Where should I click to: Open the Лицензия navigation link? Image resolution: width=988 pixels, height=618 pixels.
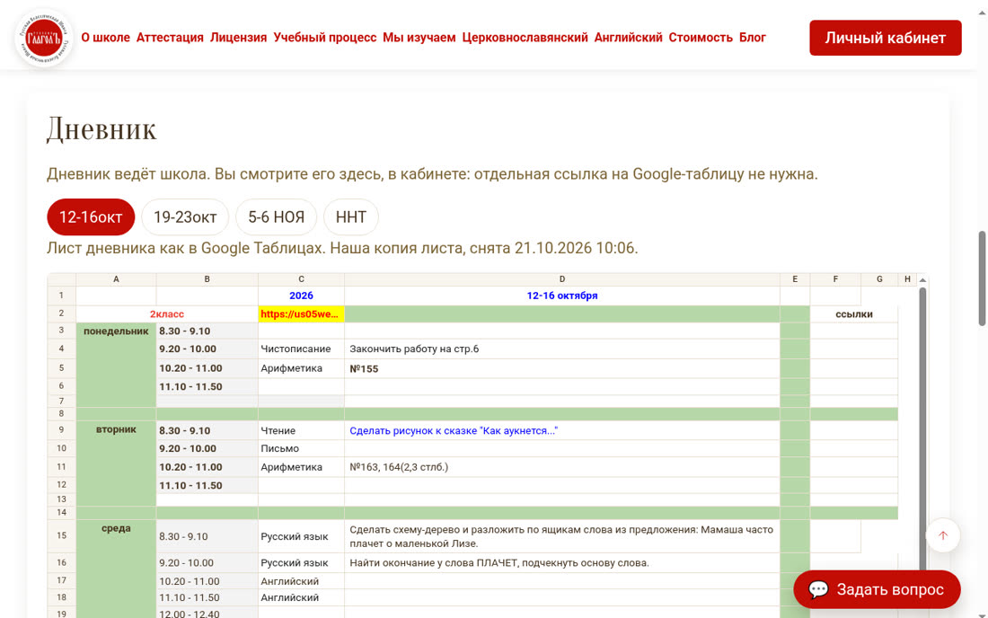(x=239, y=38)
